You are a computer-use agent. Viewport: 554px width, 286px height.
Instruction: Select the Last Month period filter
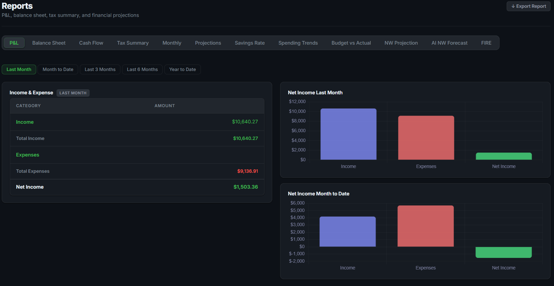(19, 69)
